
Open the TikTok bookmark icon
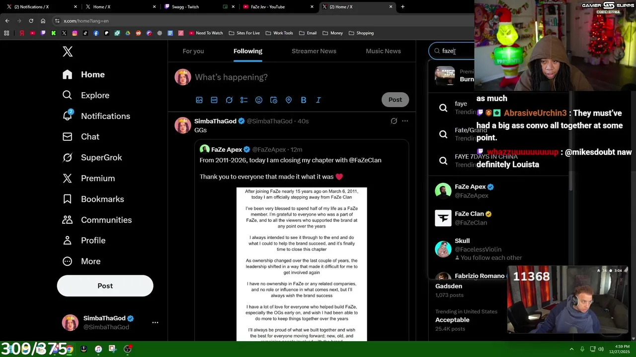[x=85, y=33]
